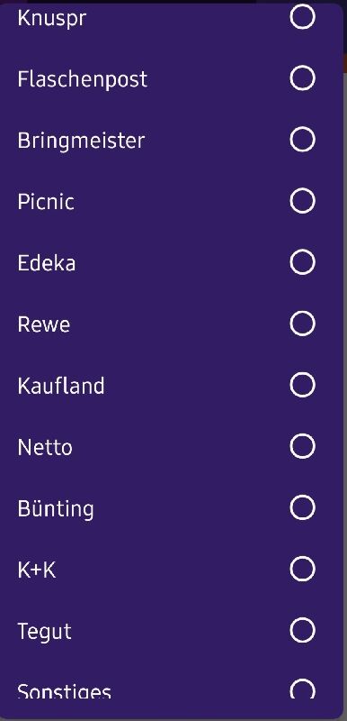Screen dimensions: 347x721
Task: Select the Knuspr radio button
Action: [303, 17]
